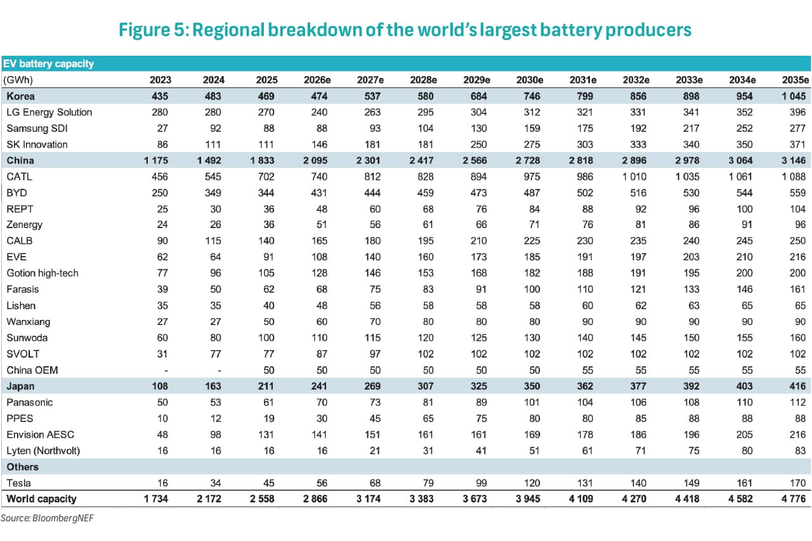
Task: Select the 2035e column header
Action: (796, 80)
